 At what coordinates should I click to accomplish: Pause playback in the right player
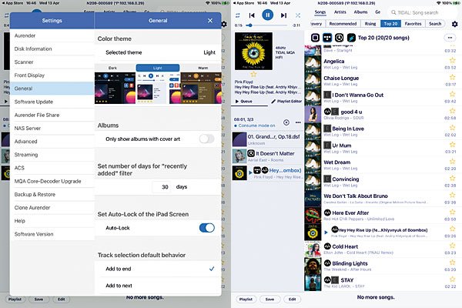[267, 15]
